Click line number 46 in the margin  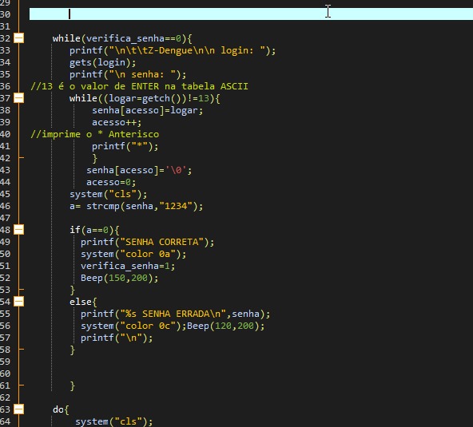click(6, 206)
